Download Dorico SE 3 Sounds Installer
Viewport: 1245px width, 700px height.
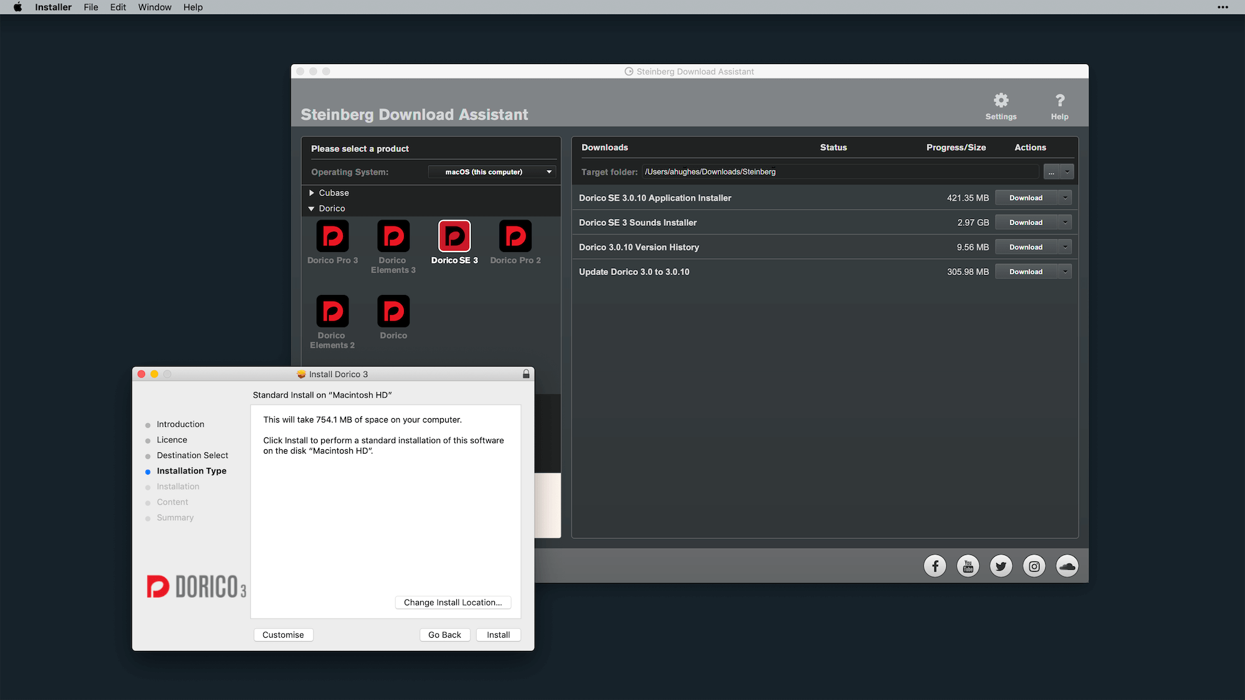click(x=1026, y=222)
